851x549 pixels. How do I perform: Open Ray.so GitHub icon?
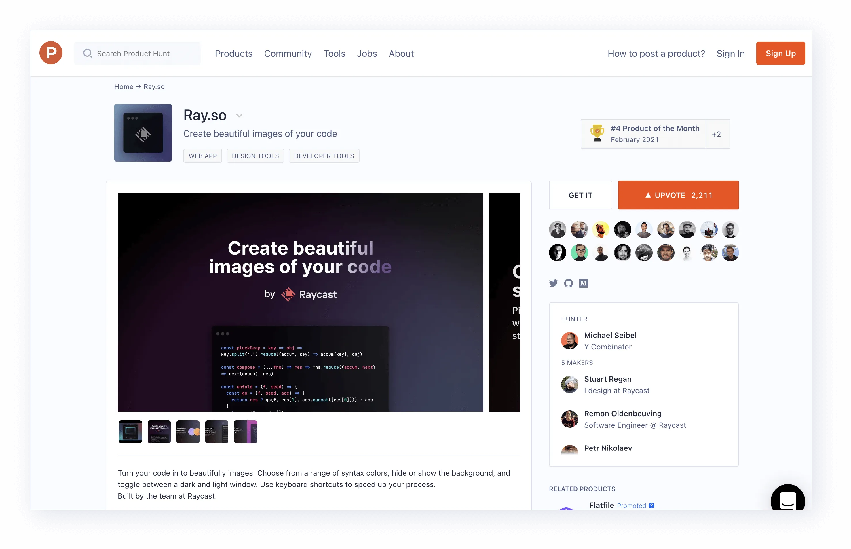568,283
